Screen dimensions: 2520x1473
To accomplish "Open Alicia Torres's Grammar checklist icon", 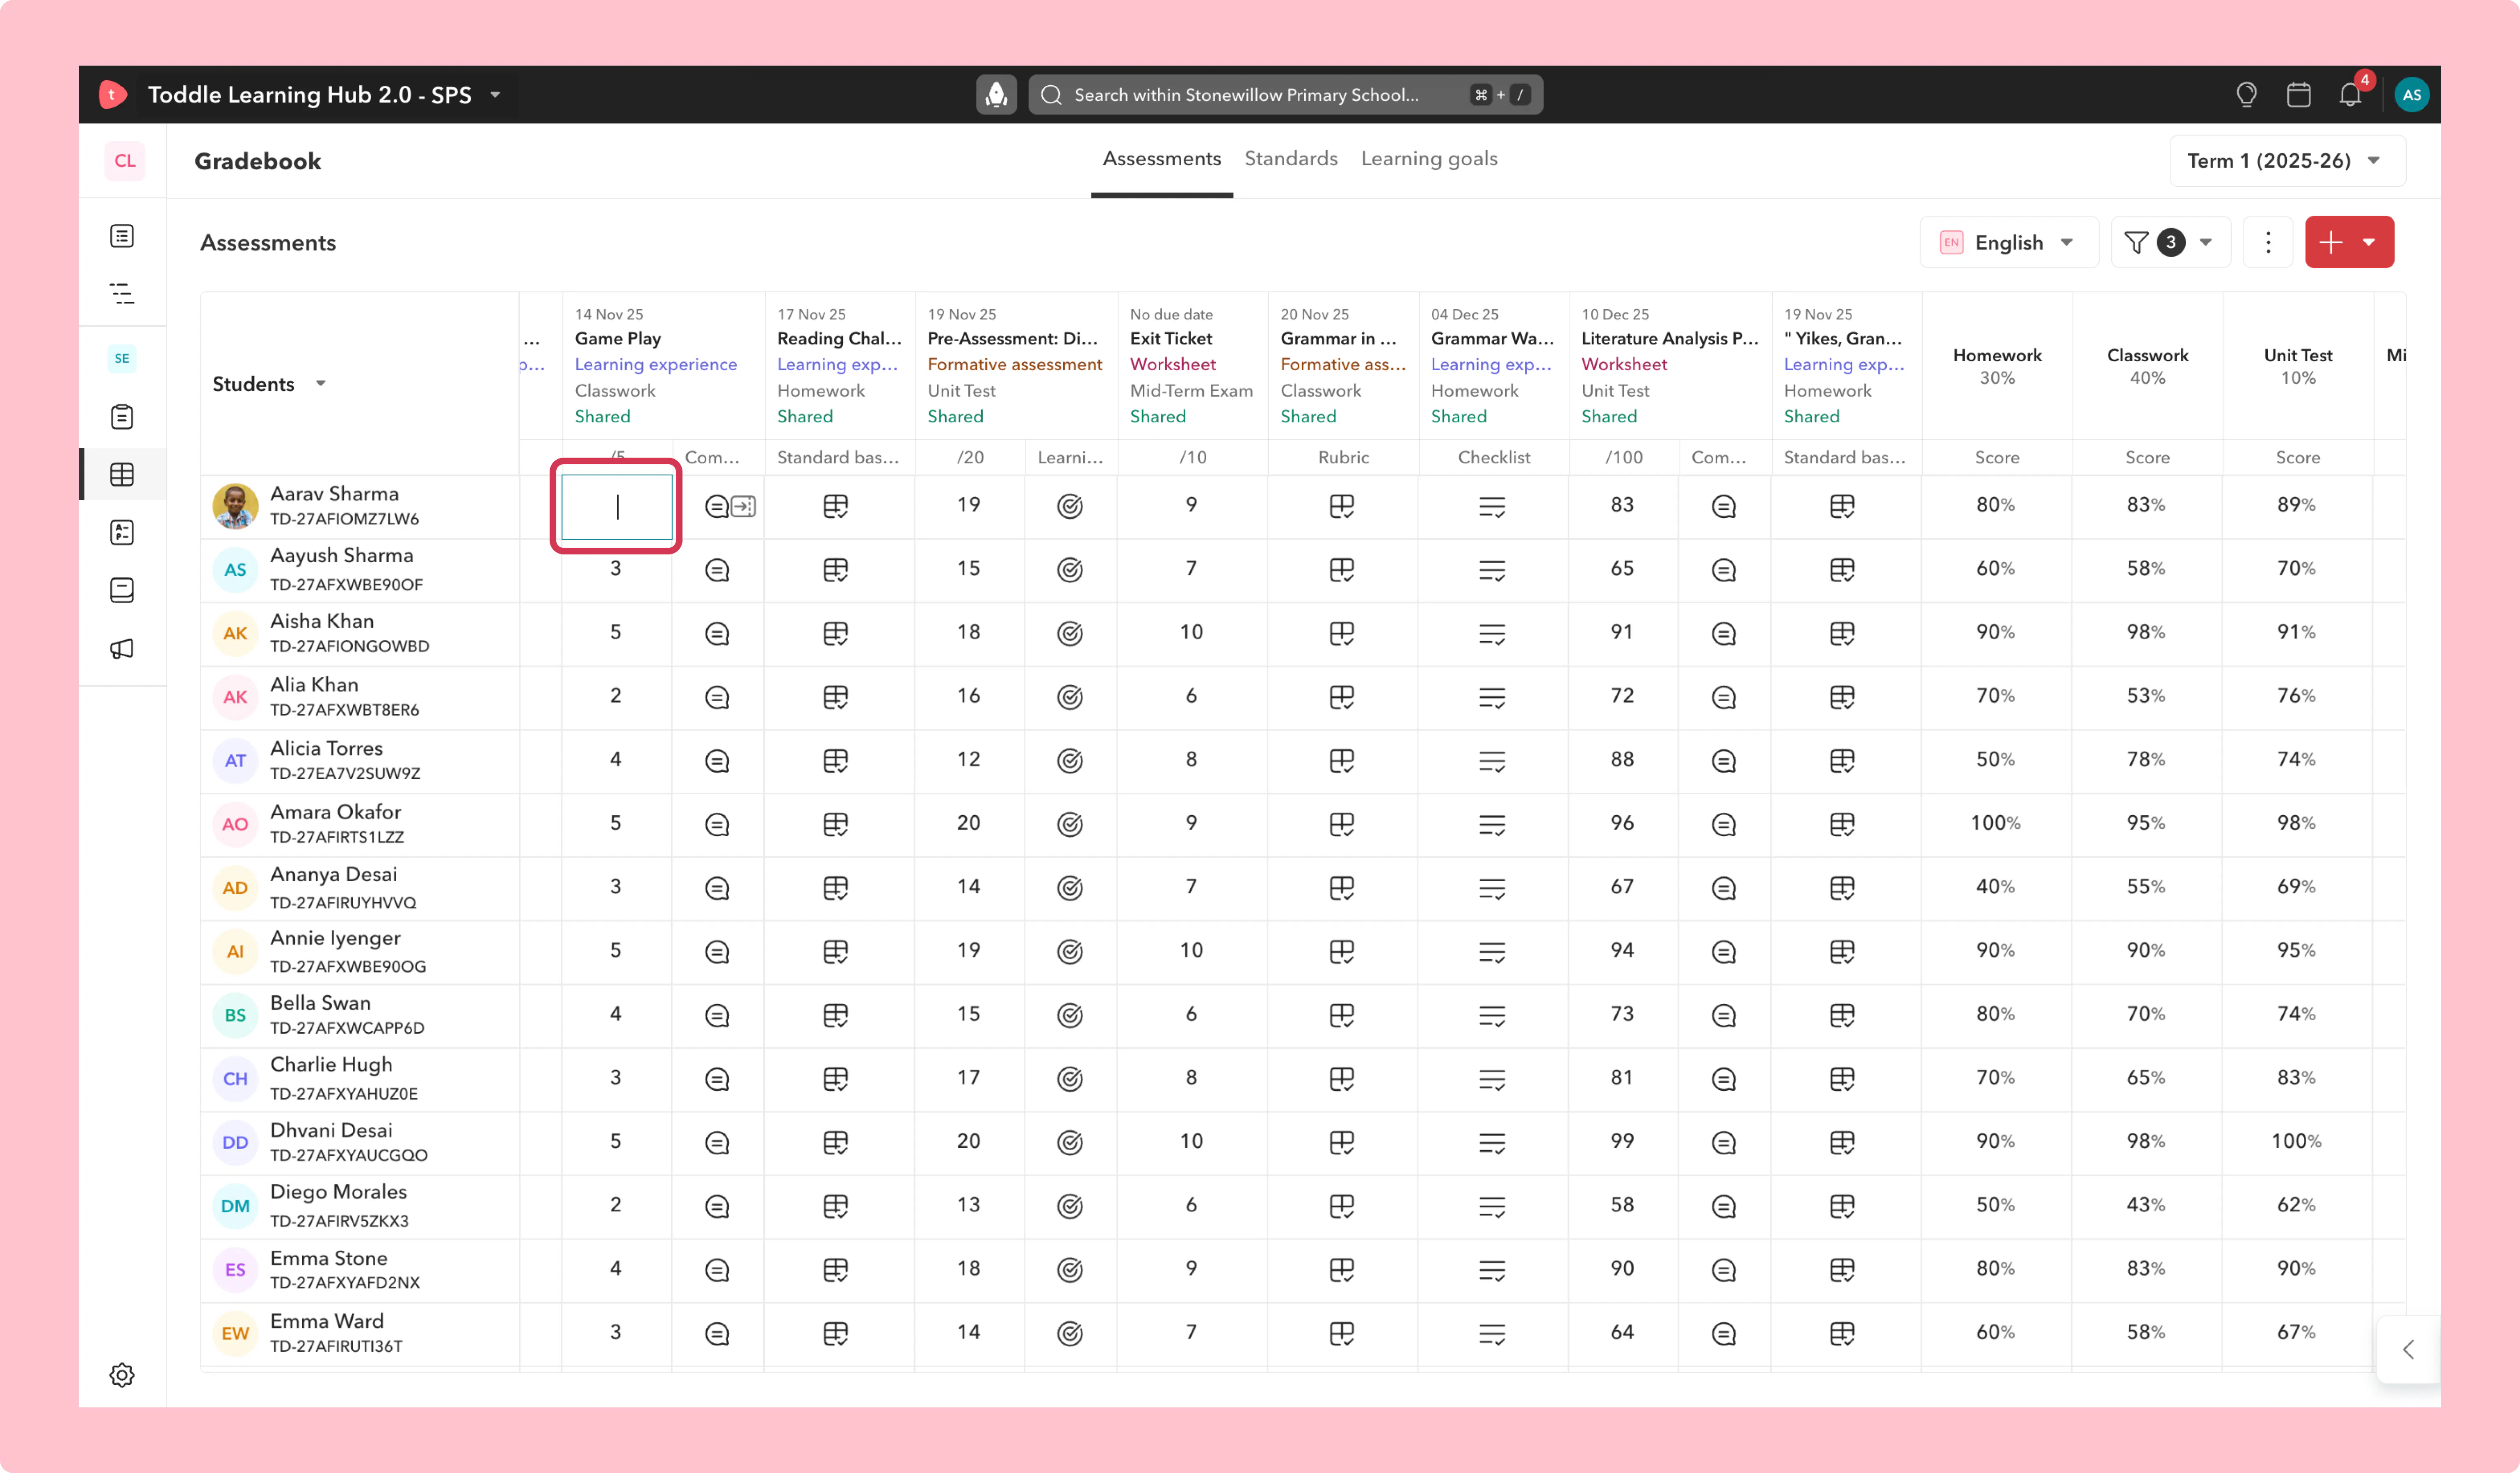I will 1492,761.
